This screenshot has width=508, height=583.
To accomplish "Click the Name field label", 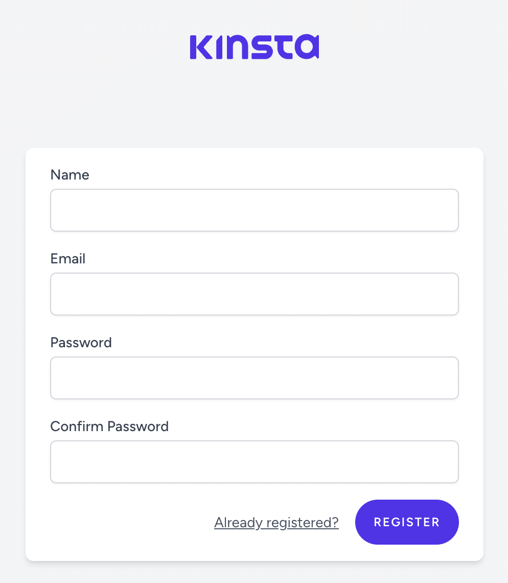I will click(70, 174).
